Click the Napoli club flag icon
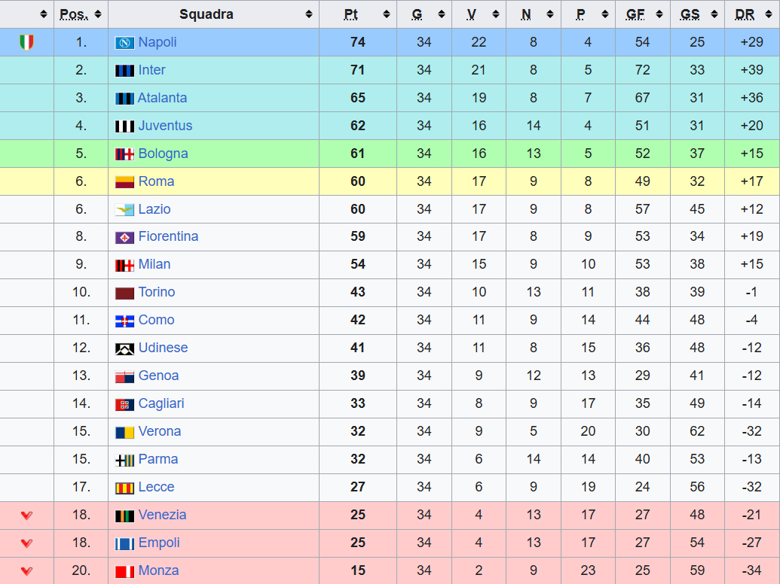This screenshot has height=584, width=780. 124,43
